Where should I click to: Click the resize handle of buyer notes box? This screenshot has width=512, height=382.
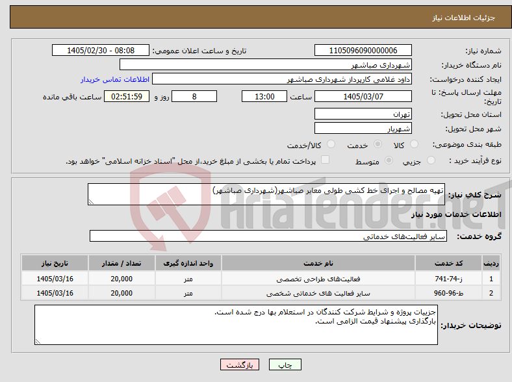click(x=38, y=341)
